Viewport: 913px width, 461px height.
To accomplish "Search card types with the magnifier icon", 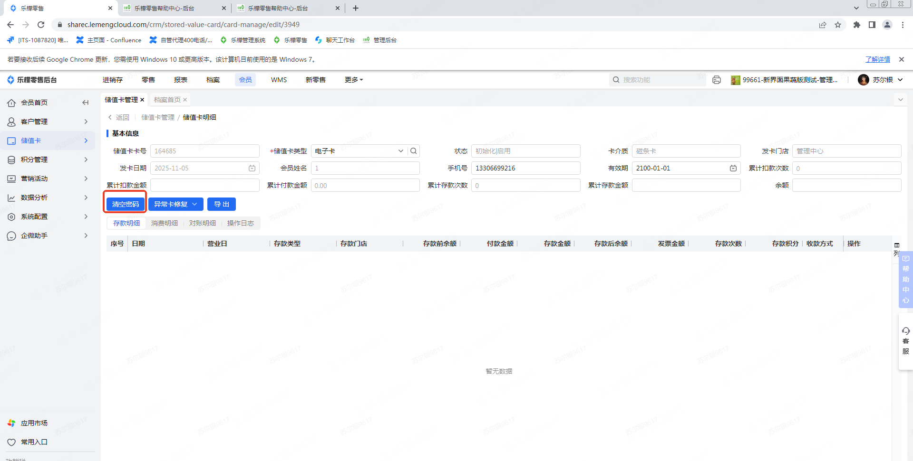I will click(x=414, y=151).
